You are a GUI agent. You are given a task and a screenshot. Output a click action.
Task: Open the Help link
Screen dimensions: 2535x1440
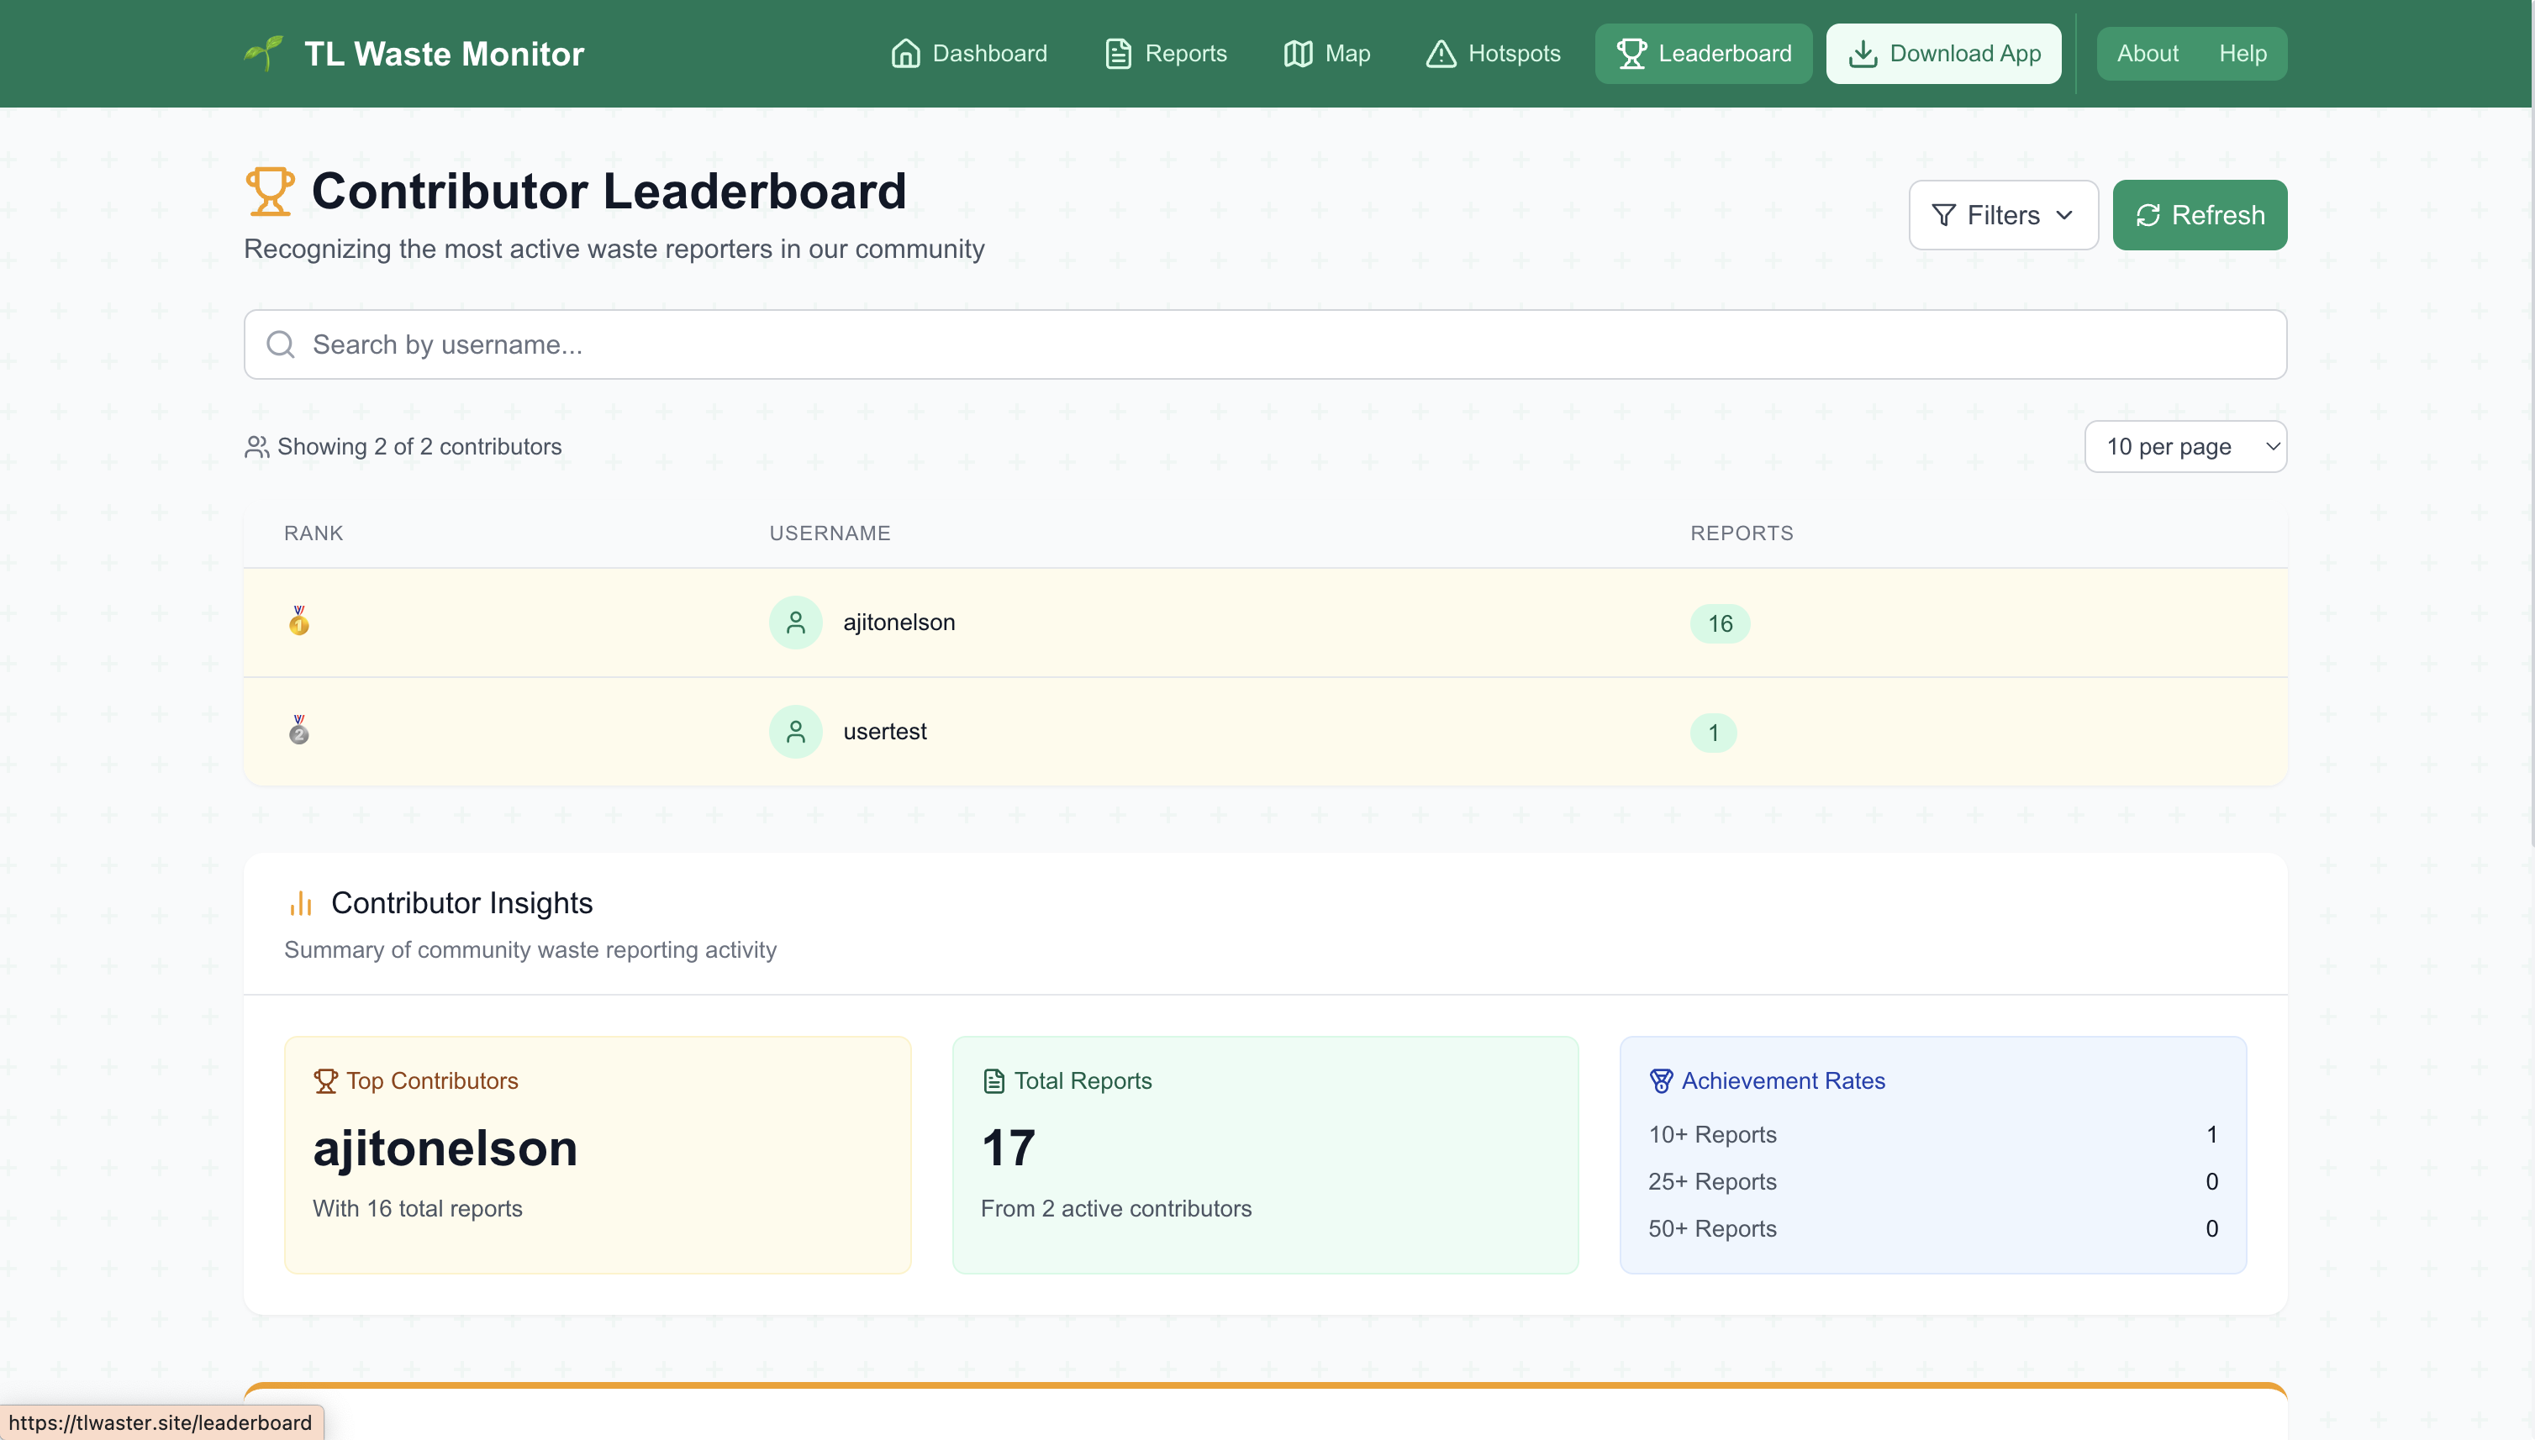pyautogui.click(x=2242, y=54)
